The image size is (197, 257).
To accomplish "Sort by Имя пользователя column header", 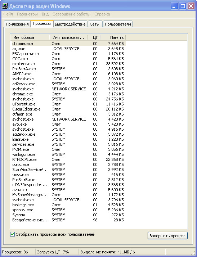I will (x=68, y=37).
